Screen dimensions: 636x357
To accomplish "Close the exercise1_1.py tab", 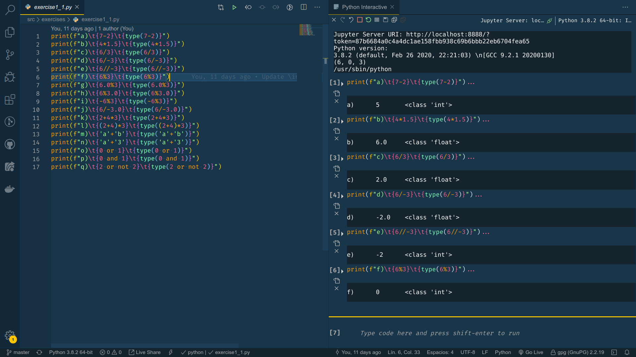I will 77,7.
